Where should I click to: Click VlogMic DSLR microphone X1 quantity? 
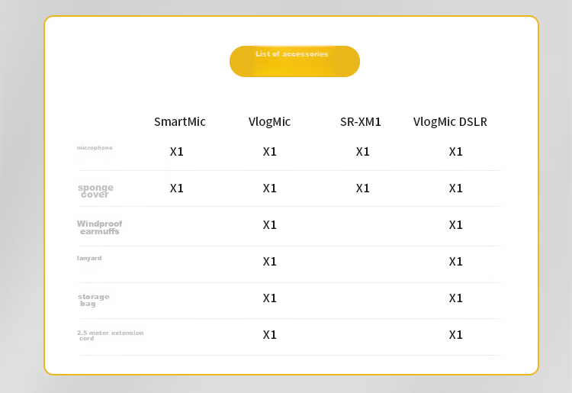[x=455, y=151]
